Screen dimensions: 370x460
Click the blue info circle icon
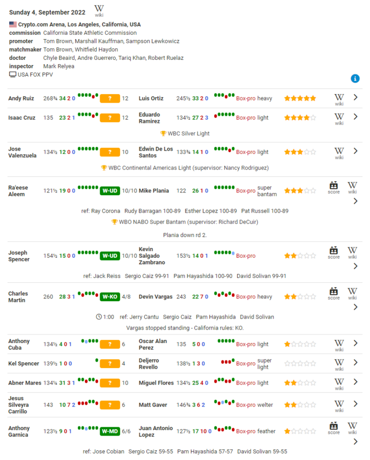coord(355,78)
